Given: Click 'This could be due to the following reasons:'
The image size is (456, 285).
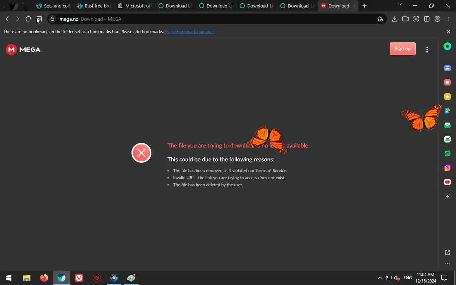Looking at the screenshot, I should click(221, 159).
